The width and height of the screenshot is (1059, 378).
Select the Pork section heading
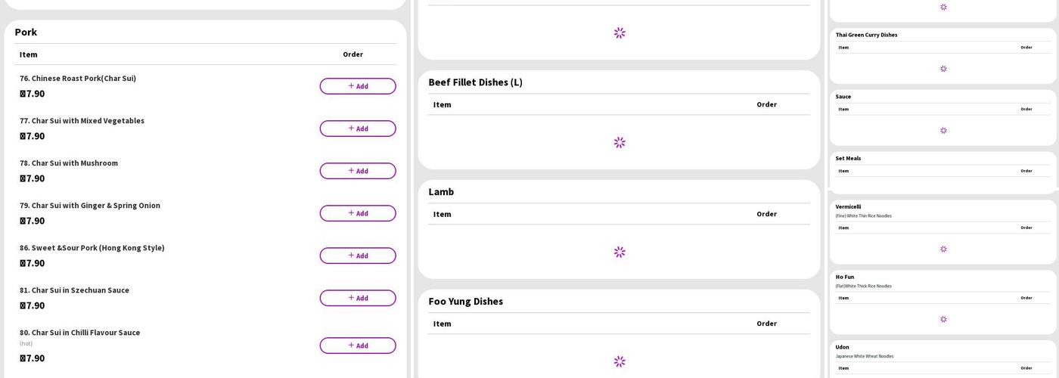tap(26, 32)
